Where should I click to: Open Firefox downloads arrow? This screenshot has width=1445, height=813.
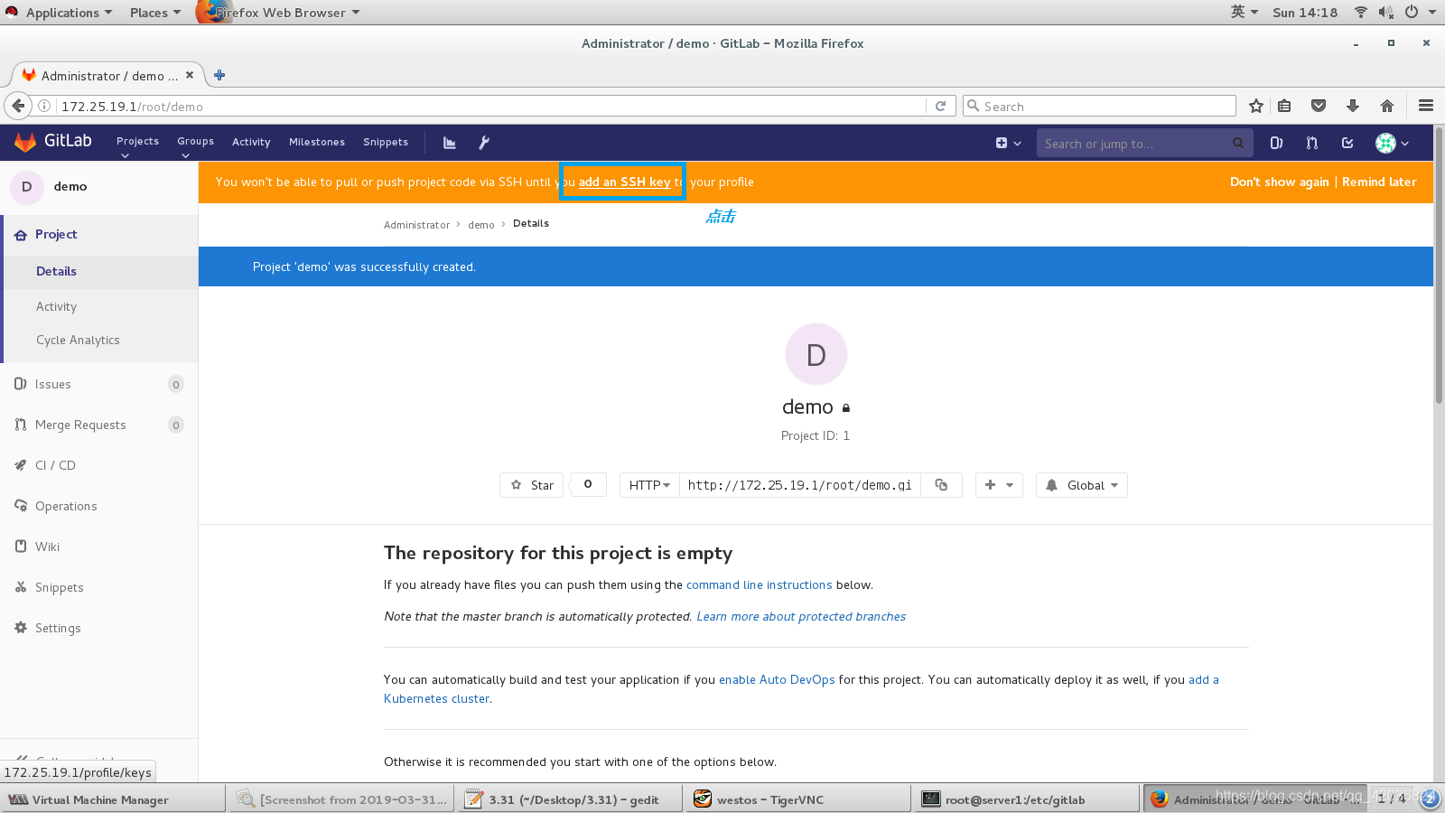tap(1353, 106)
